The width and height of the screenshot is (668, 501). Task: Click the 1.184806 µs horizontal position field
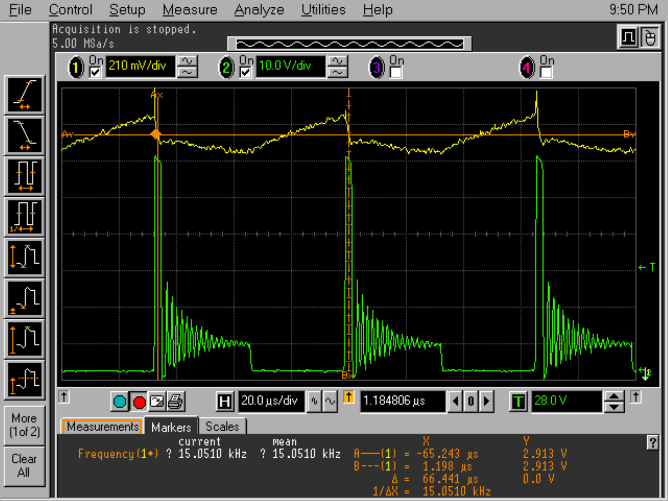[x=403, y=401]
